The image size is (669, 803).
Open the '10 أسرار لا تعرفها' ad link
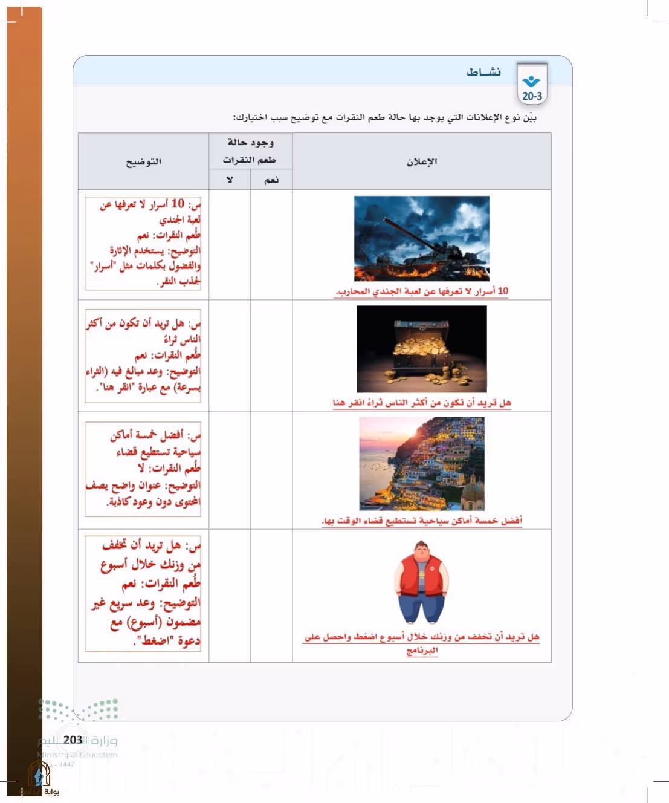point(422,291)
